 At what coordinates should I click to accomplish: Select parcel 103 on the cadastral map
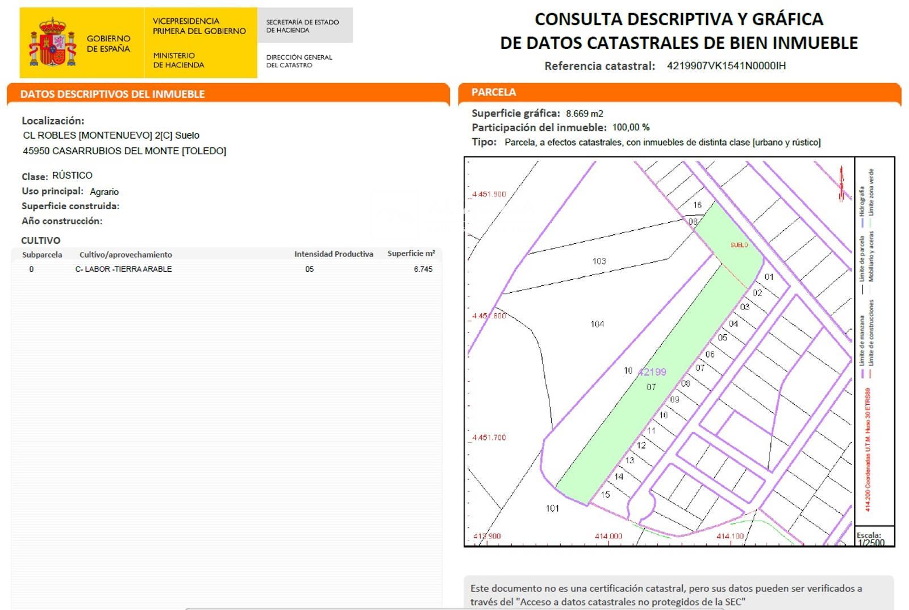coord(599,261)
